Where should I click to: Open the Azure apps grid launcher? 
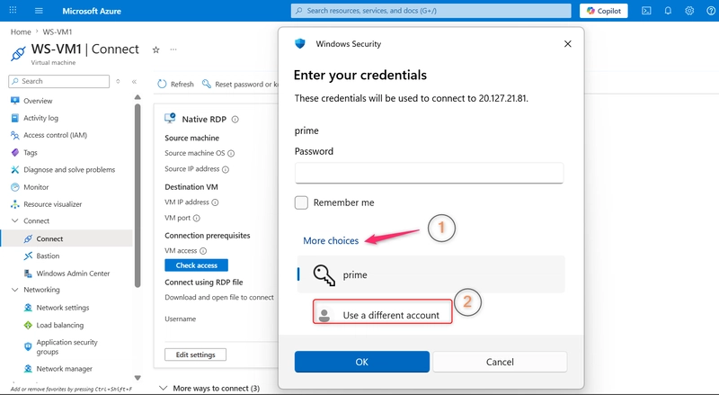click(x=13, y=10)
